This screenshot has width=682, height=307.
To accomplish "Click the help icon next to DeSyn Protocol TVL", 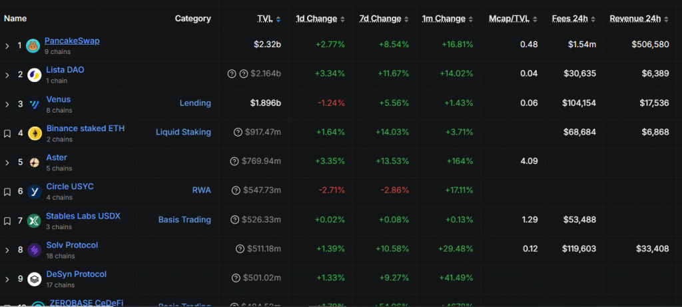I will coord(236,278).
